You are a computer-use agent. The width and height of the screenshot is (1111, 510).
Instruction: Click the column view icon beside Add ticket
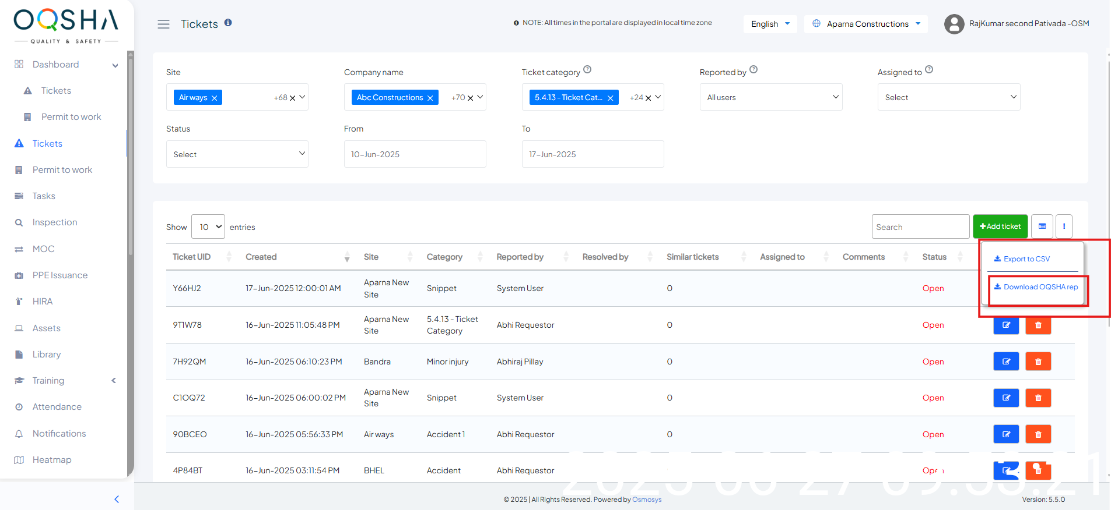1042,226
